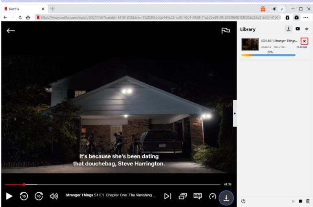Viewport: 313px width, 207px height.
Task: Stop all downloads with the square icon
Action: pyautogui.click(x=300, y=201)
